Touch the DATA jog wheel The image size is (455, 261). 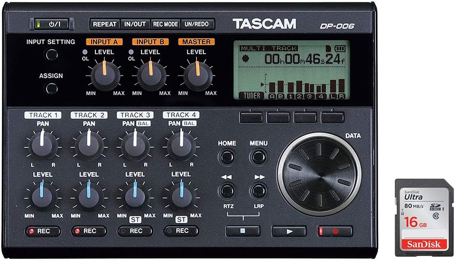[319, 174]
